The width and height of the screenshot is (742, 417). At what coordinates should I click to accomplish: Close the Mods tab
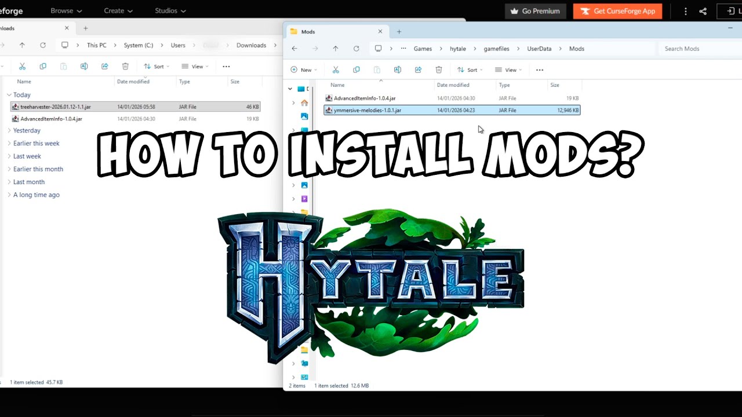tap(380, 31)
